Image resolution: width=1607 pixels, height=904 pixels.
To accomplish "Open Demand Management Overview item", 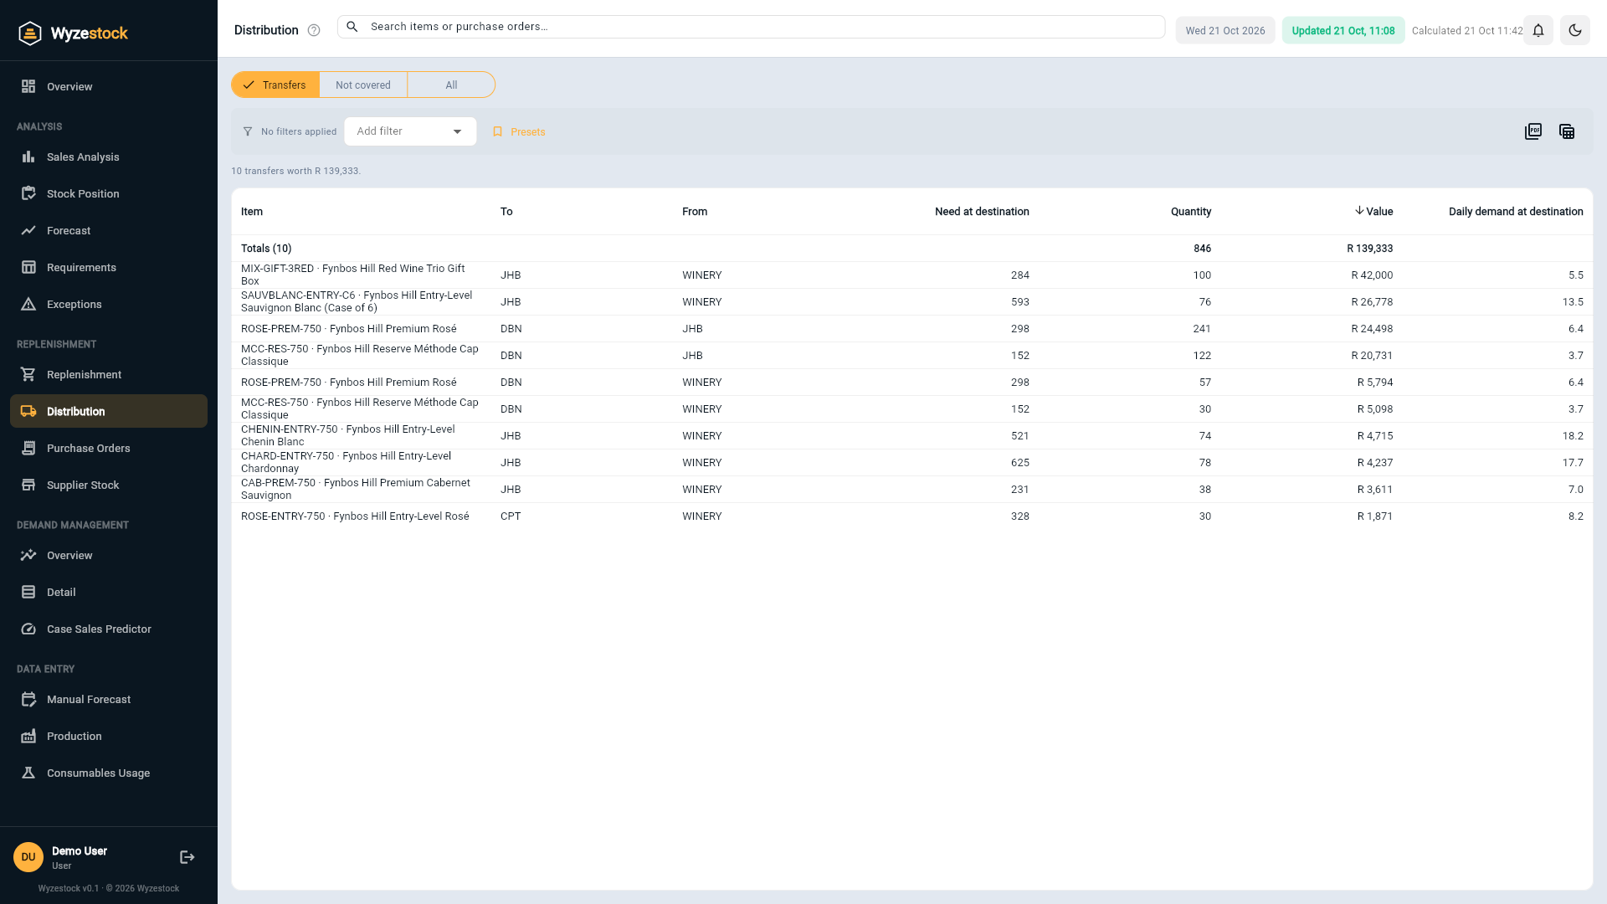I will [109, 555].
